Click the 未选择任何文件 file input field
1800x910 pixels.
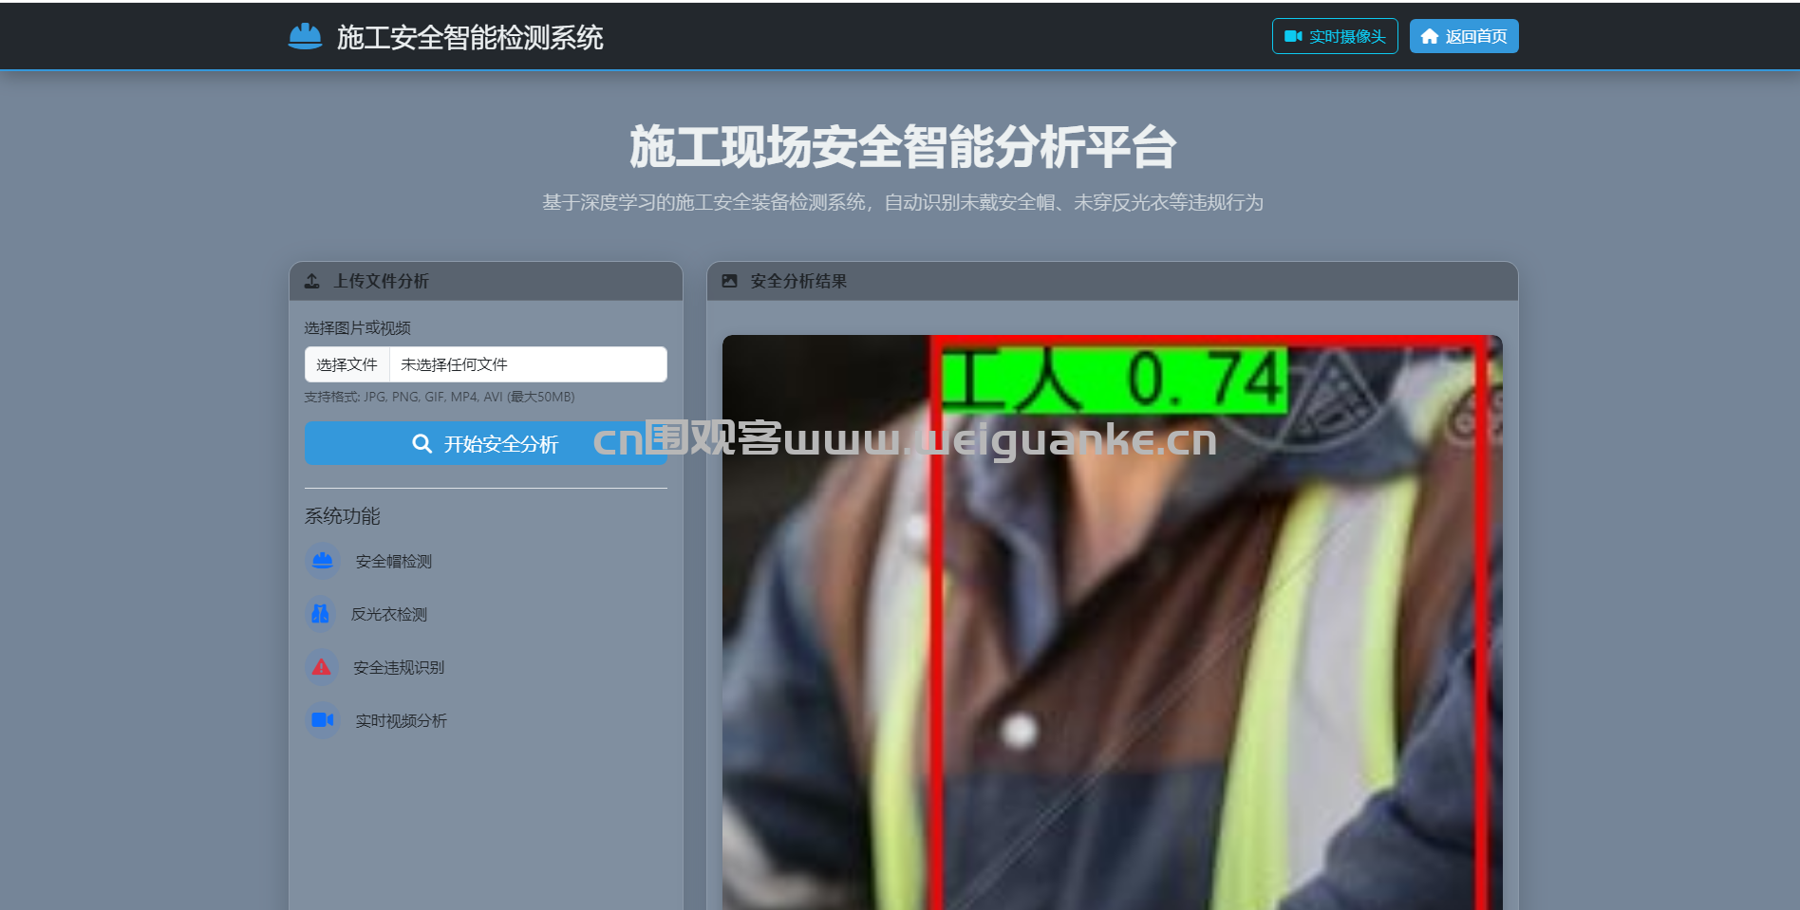[486, 364]
